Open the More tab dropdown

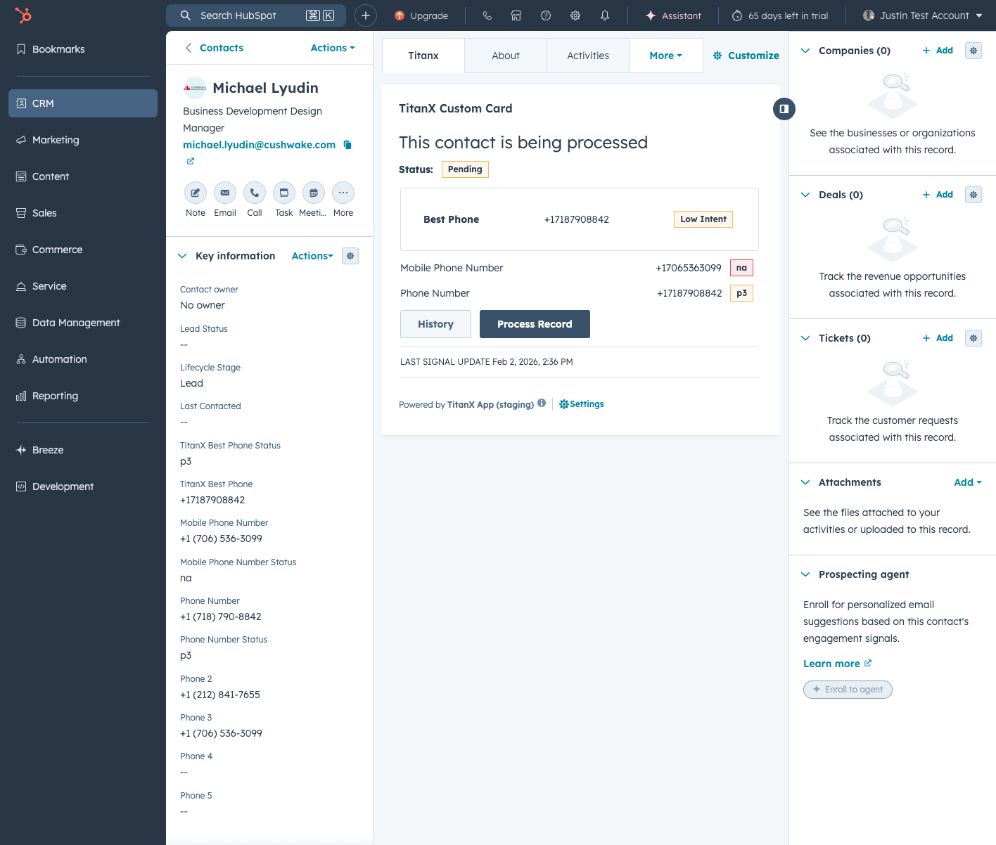tap(665, 56)
